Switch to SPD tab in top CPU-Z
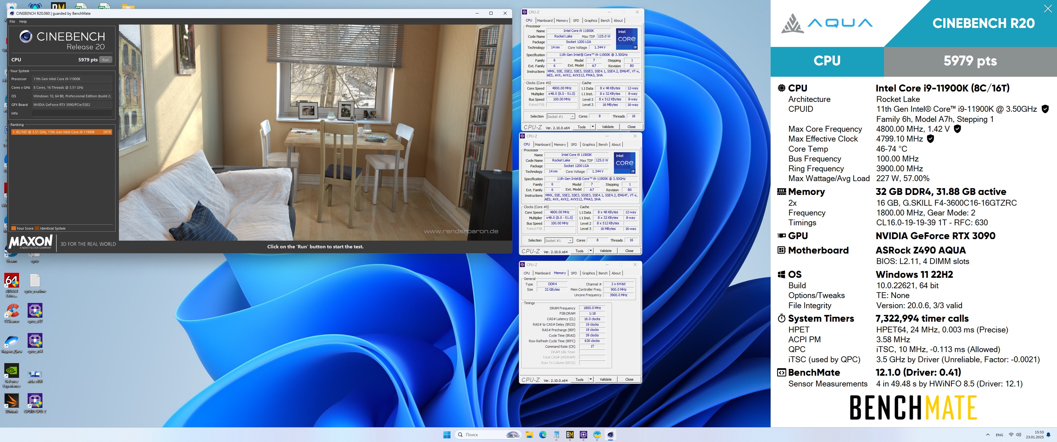 pyautogui.click(x=576, y=21)
